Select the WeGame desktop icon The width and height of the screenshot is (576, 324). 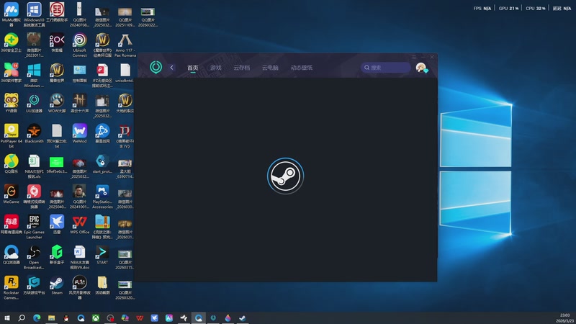point(11,194)
